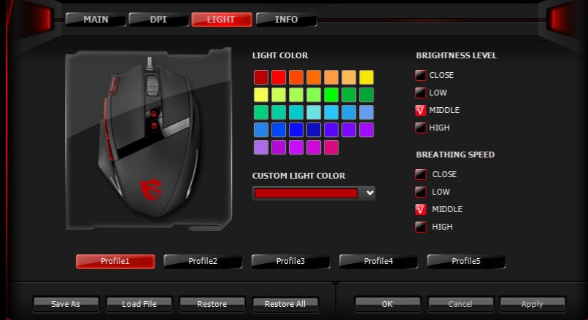Pick the dark green swatch ending second row
The image size is (588, 320).
pyautogui.click(x=366, y=95)
